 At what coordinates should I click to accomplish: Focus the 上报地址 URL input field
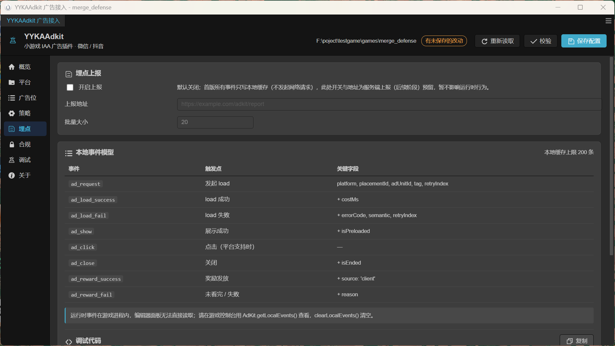point(389,104)
